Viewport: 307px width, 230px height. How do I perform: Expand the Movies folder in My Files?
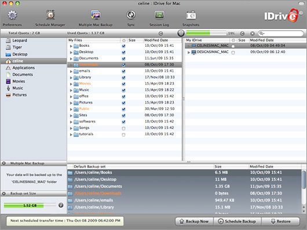coord(71,84)
